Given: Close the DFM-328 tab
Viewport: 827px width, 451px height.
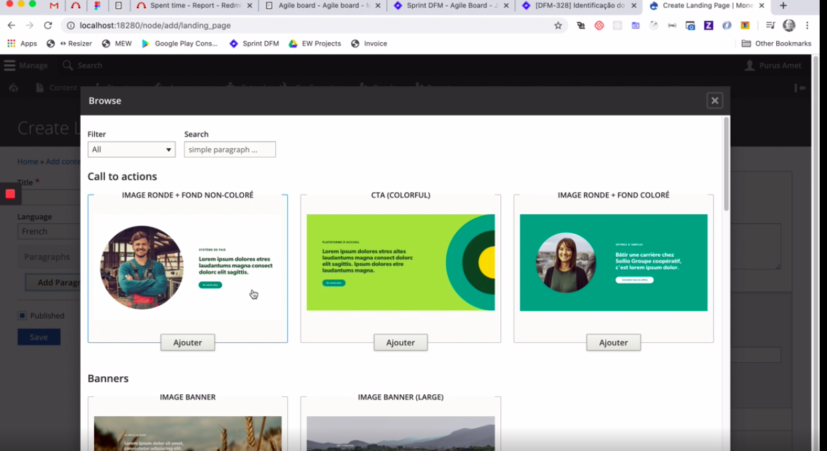Looking at the screenshot, I should pos(634,6).
